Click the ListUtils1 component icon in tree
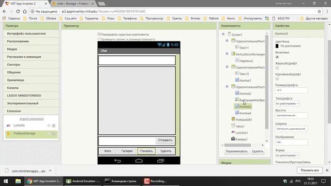331x186 pixels. (x=233, y=132)
